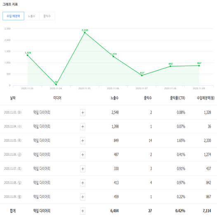Click CTR value 0.22%

point(181,197)
